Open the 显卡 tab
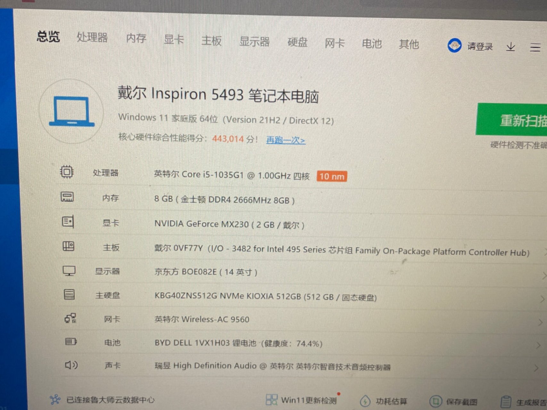This screenshot has width=547, height=410. coord(174,39)
